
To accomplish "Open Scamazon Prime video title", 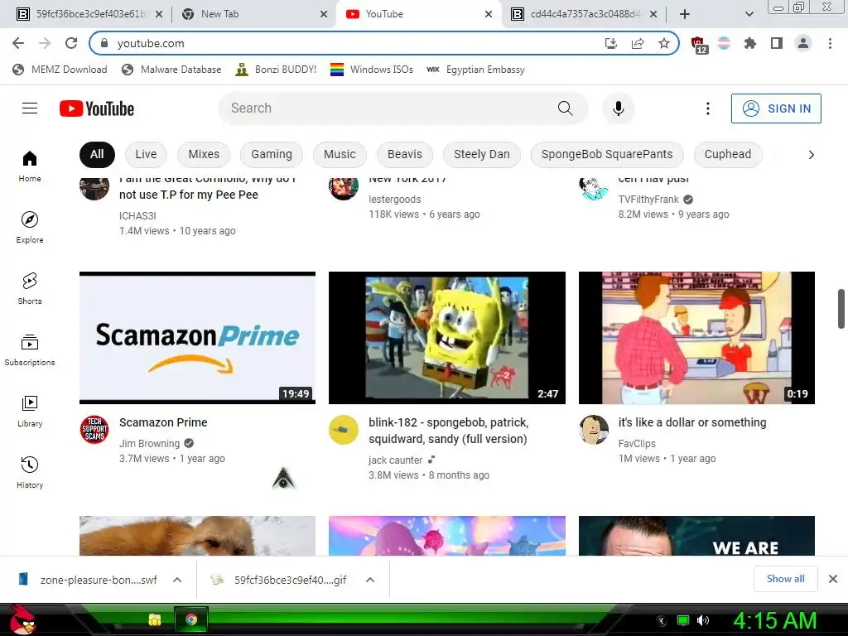I will pyautogui.click(x=163, y=422).
